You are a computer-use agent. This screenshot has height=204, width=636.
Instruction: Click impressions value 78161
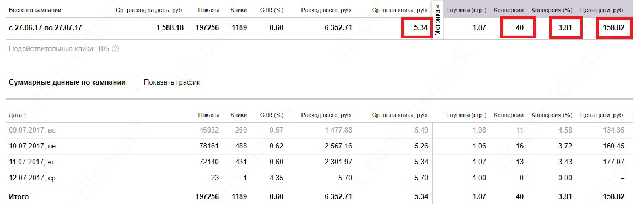pyautogui.click(x=209, y=146)
